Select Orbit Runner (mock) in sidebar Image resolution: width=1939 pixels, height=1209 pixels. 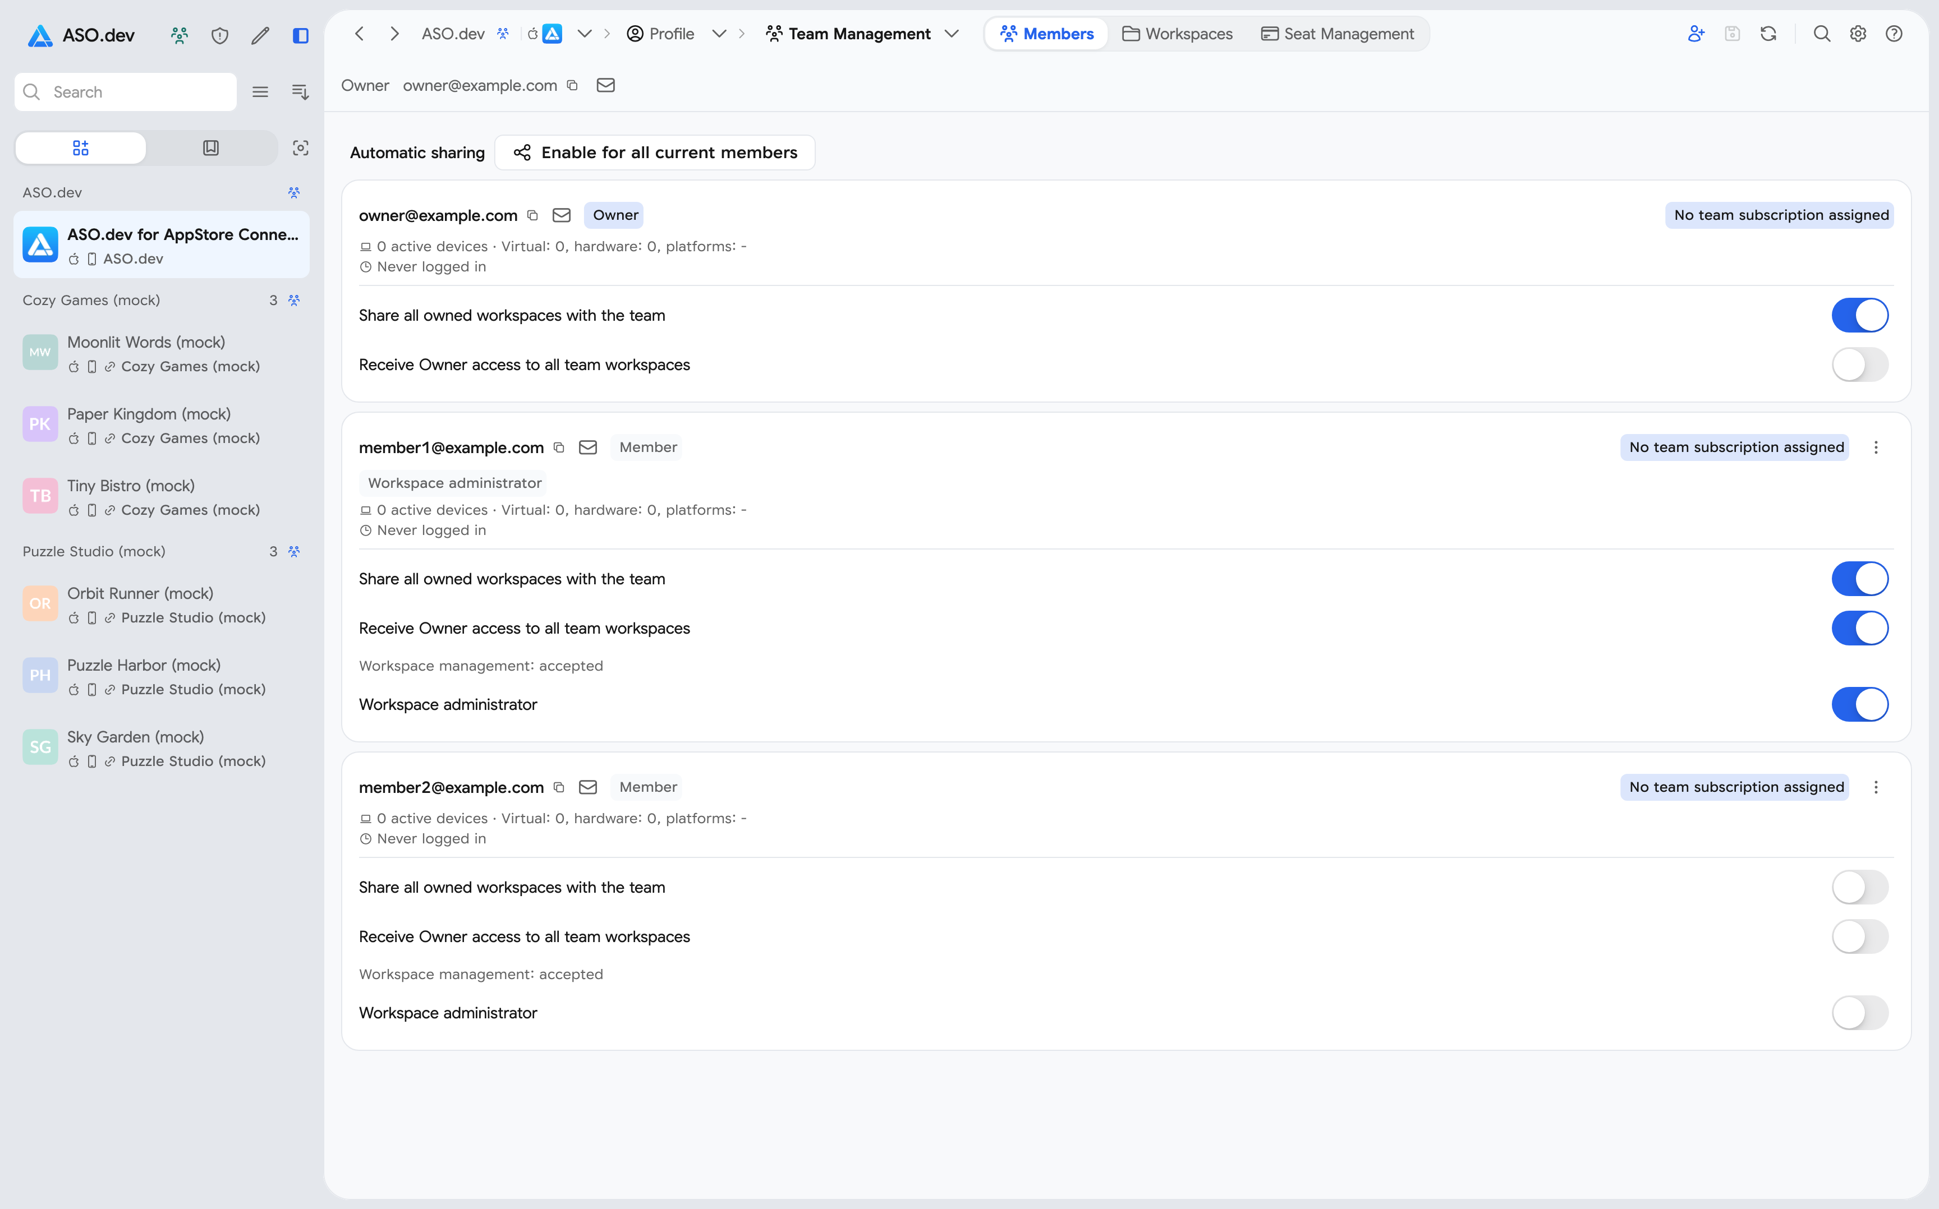click(x=162, y=604)
